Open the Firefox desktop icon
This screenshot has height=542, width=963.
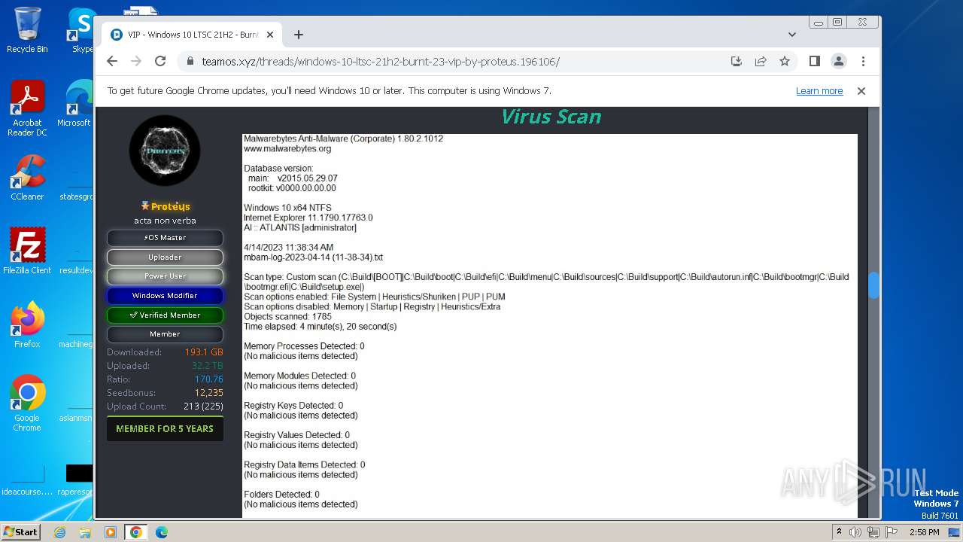27,325
